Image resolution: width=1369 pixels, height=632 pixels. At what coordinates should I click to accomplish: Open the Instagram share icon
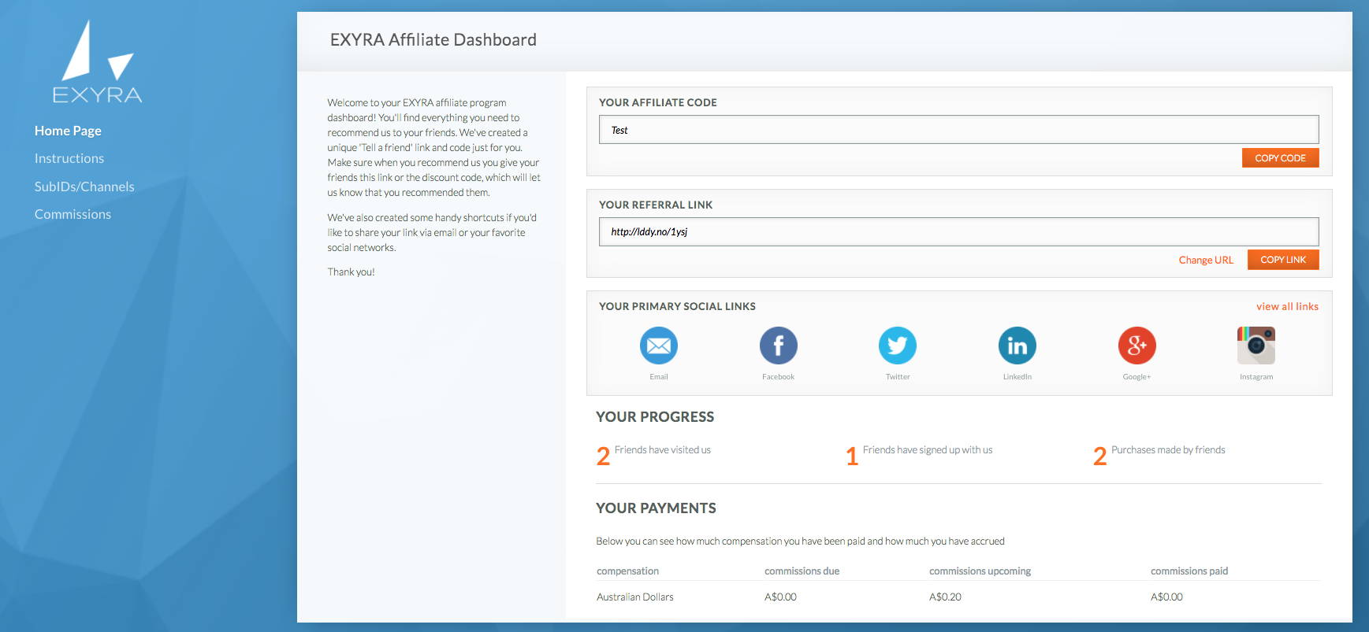tap(1256, 346)
